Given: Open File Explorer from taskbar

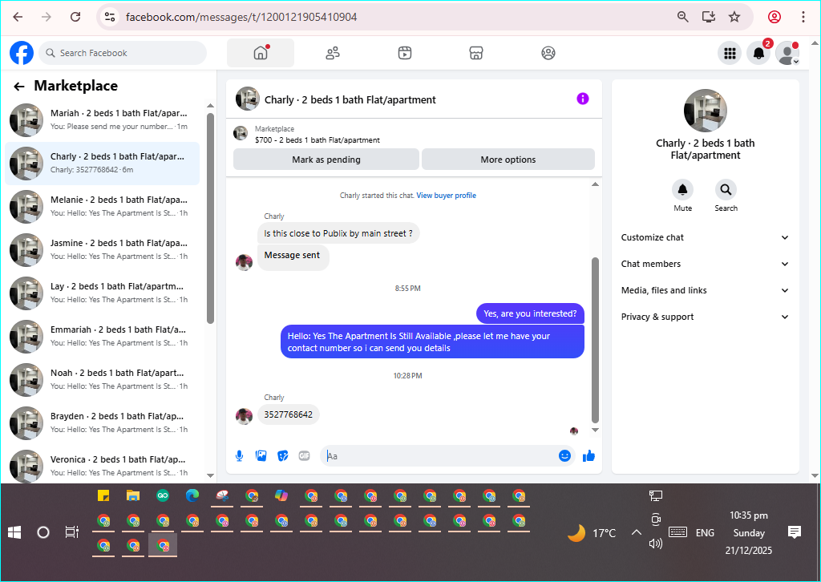Looking at the screenshot, I should coord(133,495).
